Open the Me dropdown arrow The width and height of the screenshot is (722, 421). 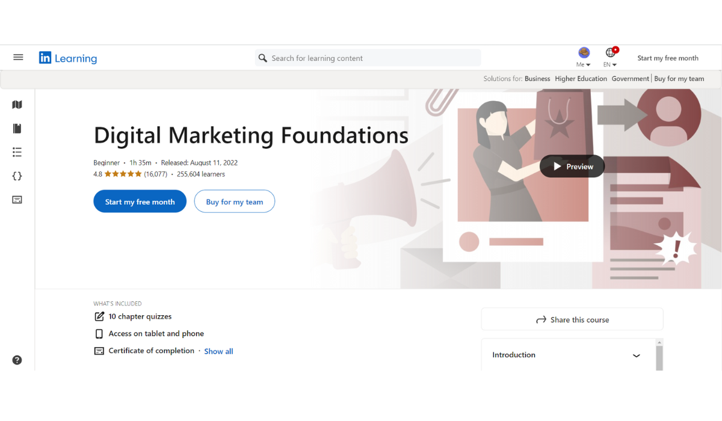(x=588, y=65)
